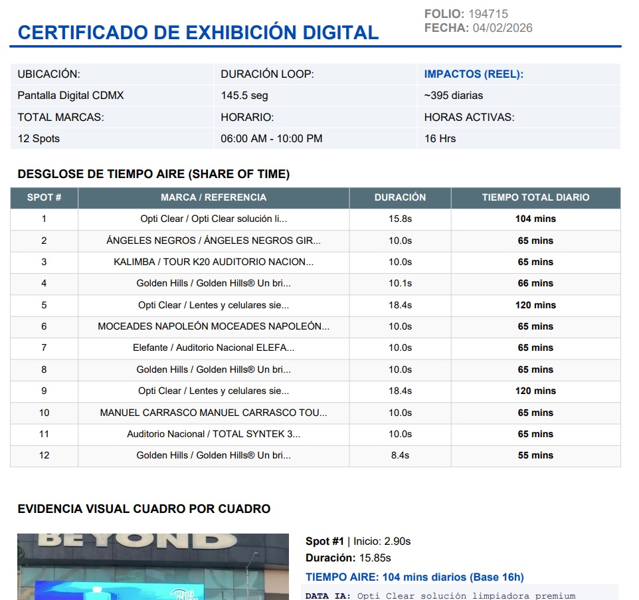The width and height of the screenshot is (639, 600).
Task: Click the HORAS ACTIVAS 16 Hrs value
Action: click(438, 139)
